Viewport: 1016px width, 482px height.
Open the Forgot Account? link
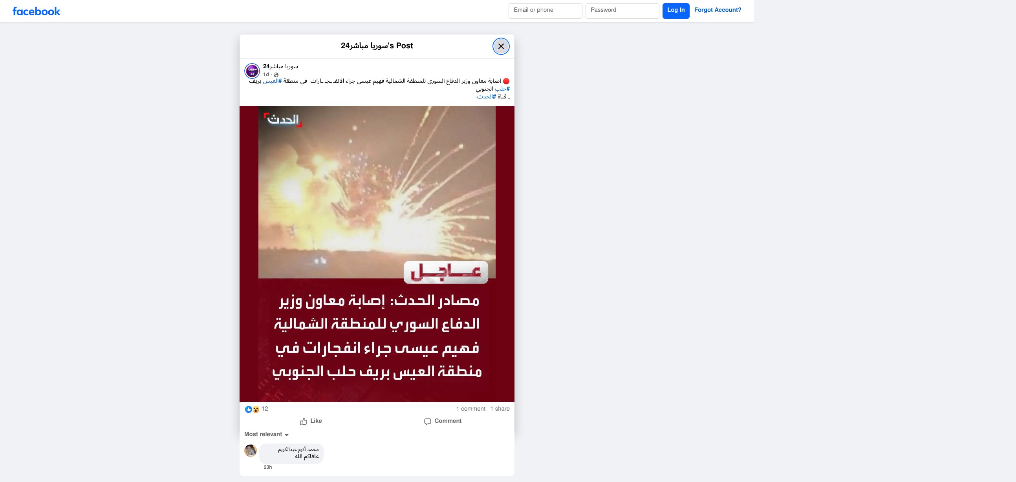[x=718, y=10]
